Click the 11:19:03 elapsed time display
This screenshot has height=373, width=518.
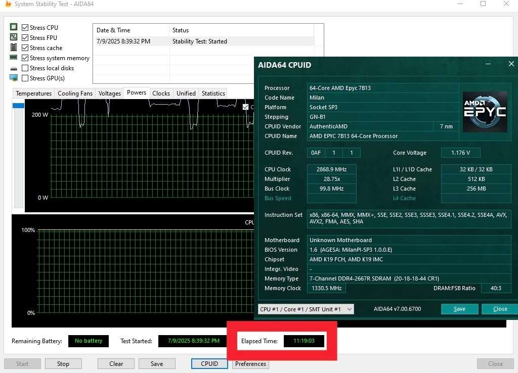pos(304,341)
